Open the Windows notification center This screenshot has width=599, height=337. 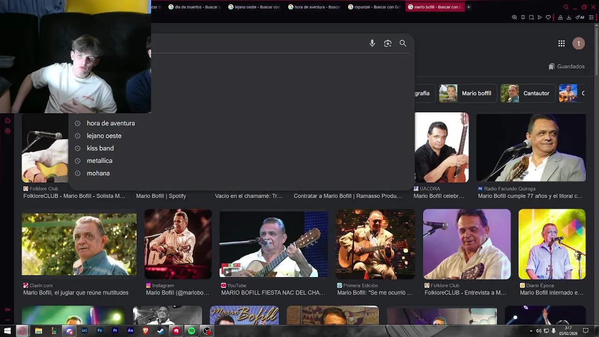coord(585,331)
